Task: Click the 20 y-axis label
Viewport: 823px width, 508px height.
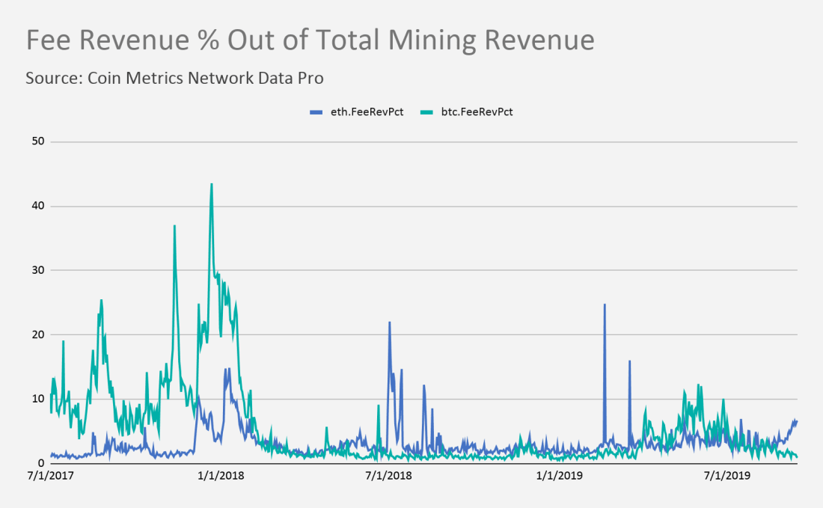Action: coord(38,335)
